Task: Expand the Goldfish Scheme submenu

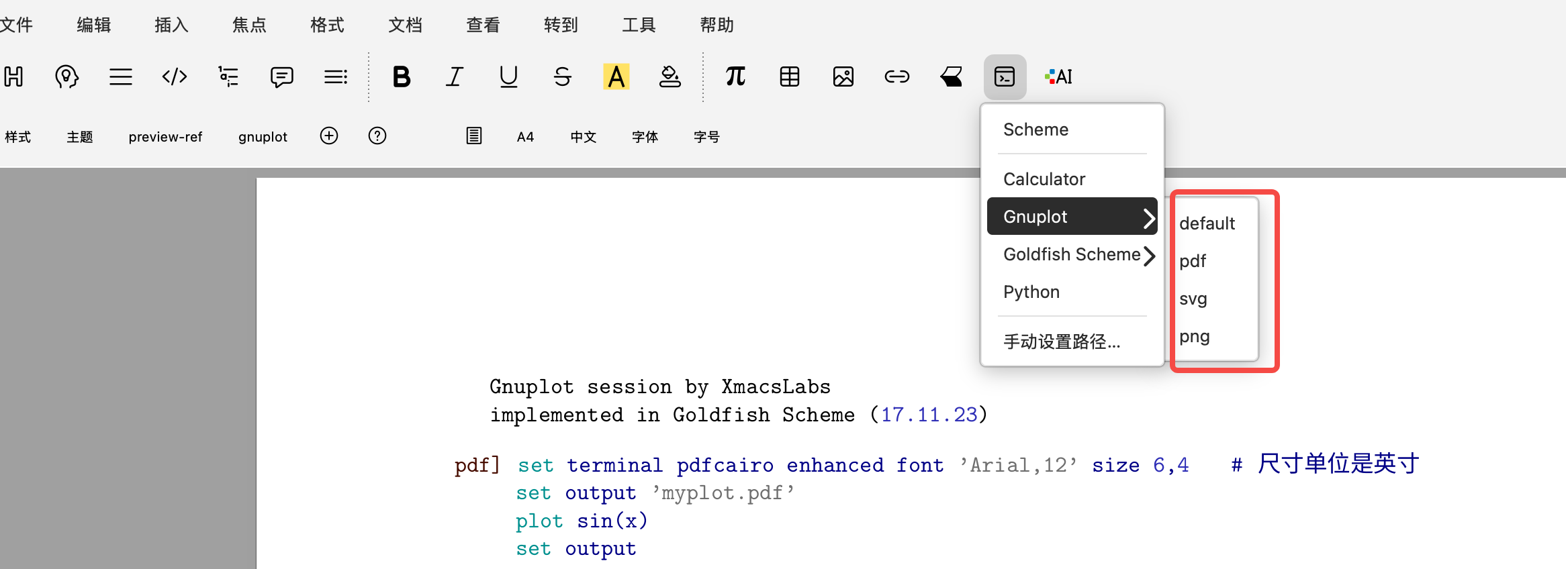Action: [1072, 254]
